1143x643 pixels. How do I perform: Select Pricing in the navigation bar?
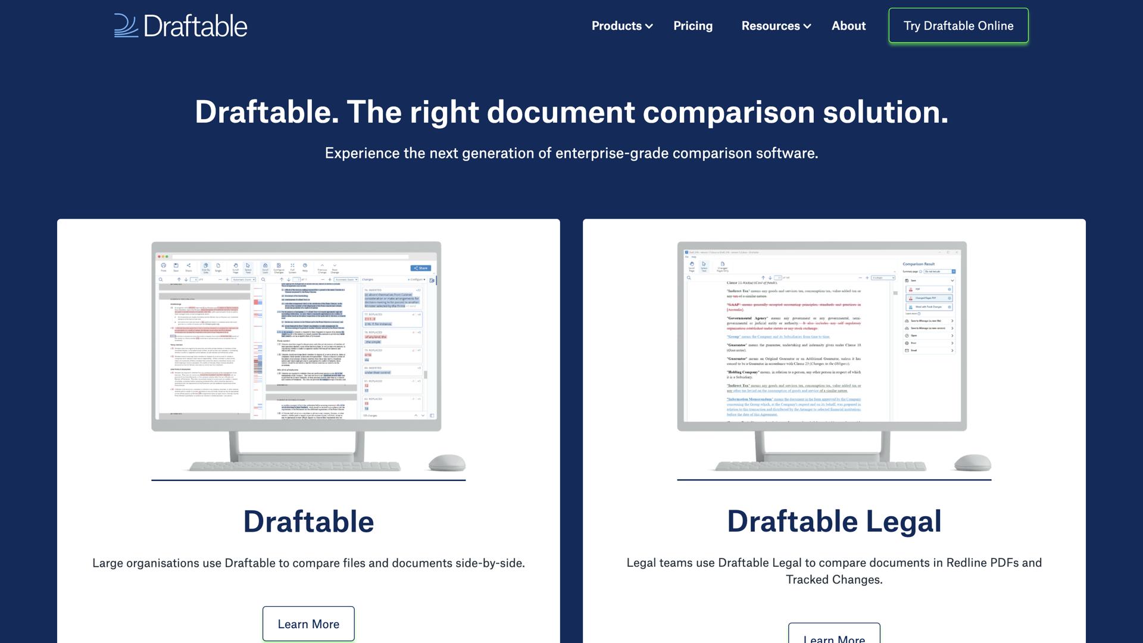[x=692, y=26]
